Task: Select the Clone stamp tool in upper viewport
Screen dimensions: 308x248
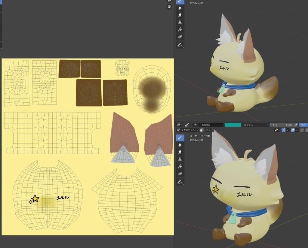Action: (180, 22)
